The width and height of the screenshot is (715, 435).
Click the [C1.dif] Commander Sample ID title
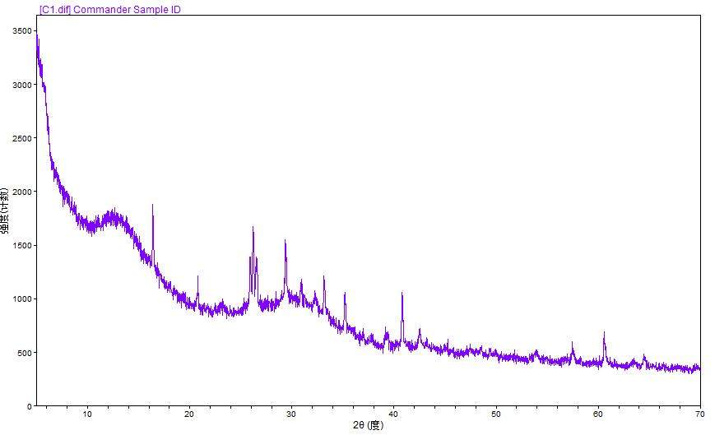pos(109,10)
